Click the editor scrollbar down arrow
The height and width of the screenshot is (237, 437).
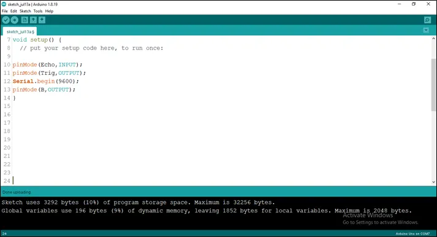(434, 182)
